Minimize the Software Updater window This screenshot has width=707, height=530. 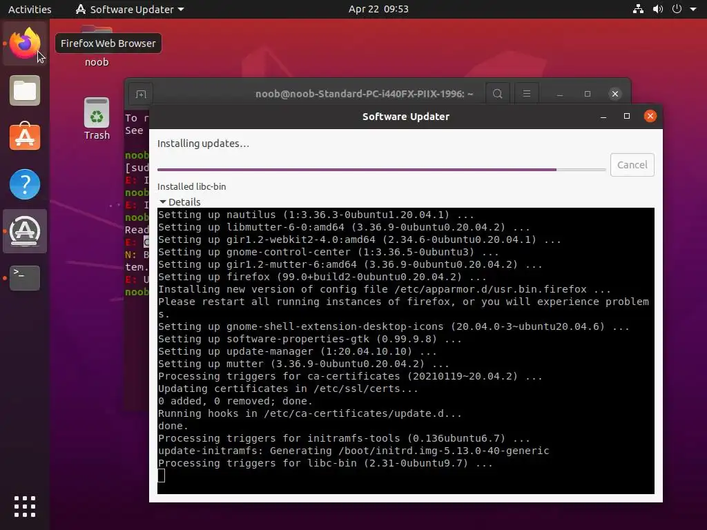click(603, 116)
